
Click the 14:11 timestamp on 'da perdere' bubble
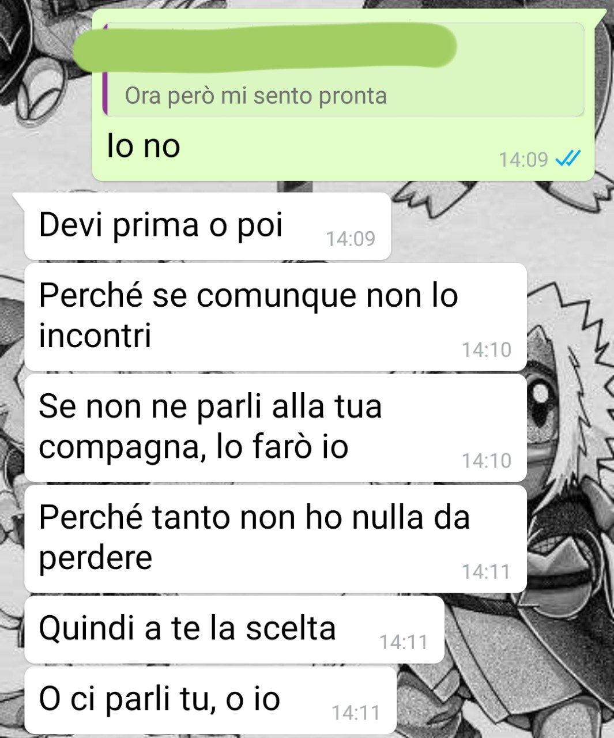pos(486,571)
